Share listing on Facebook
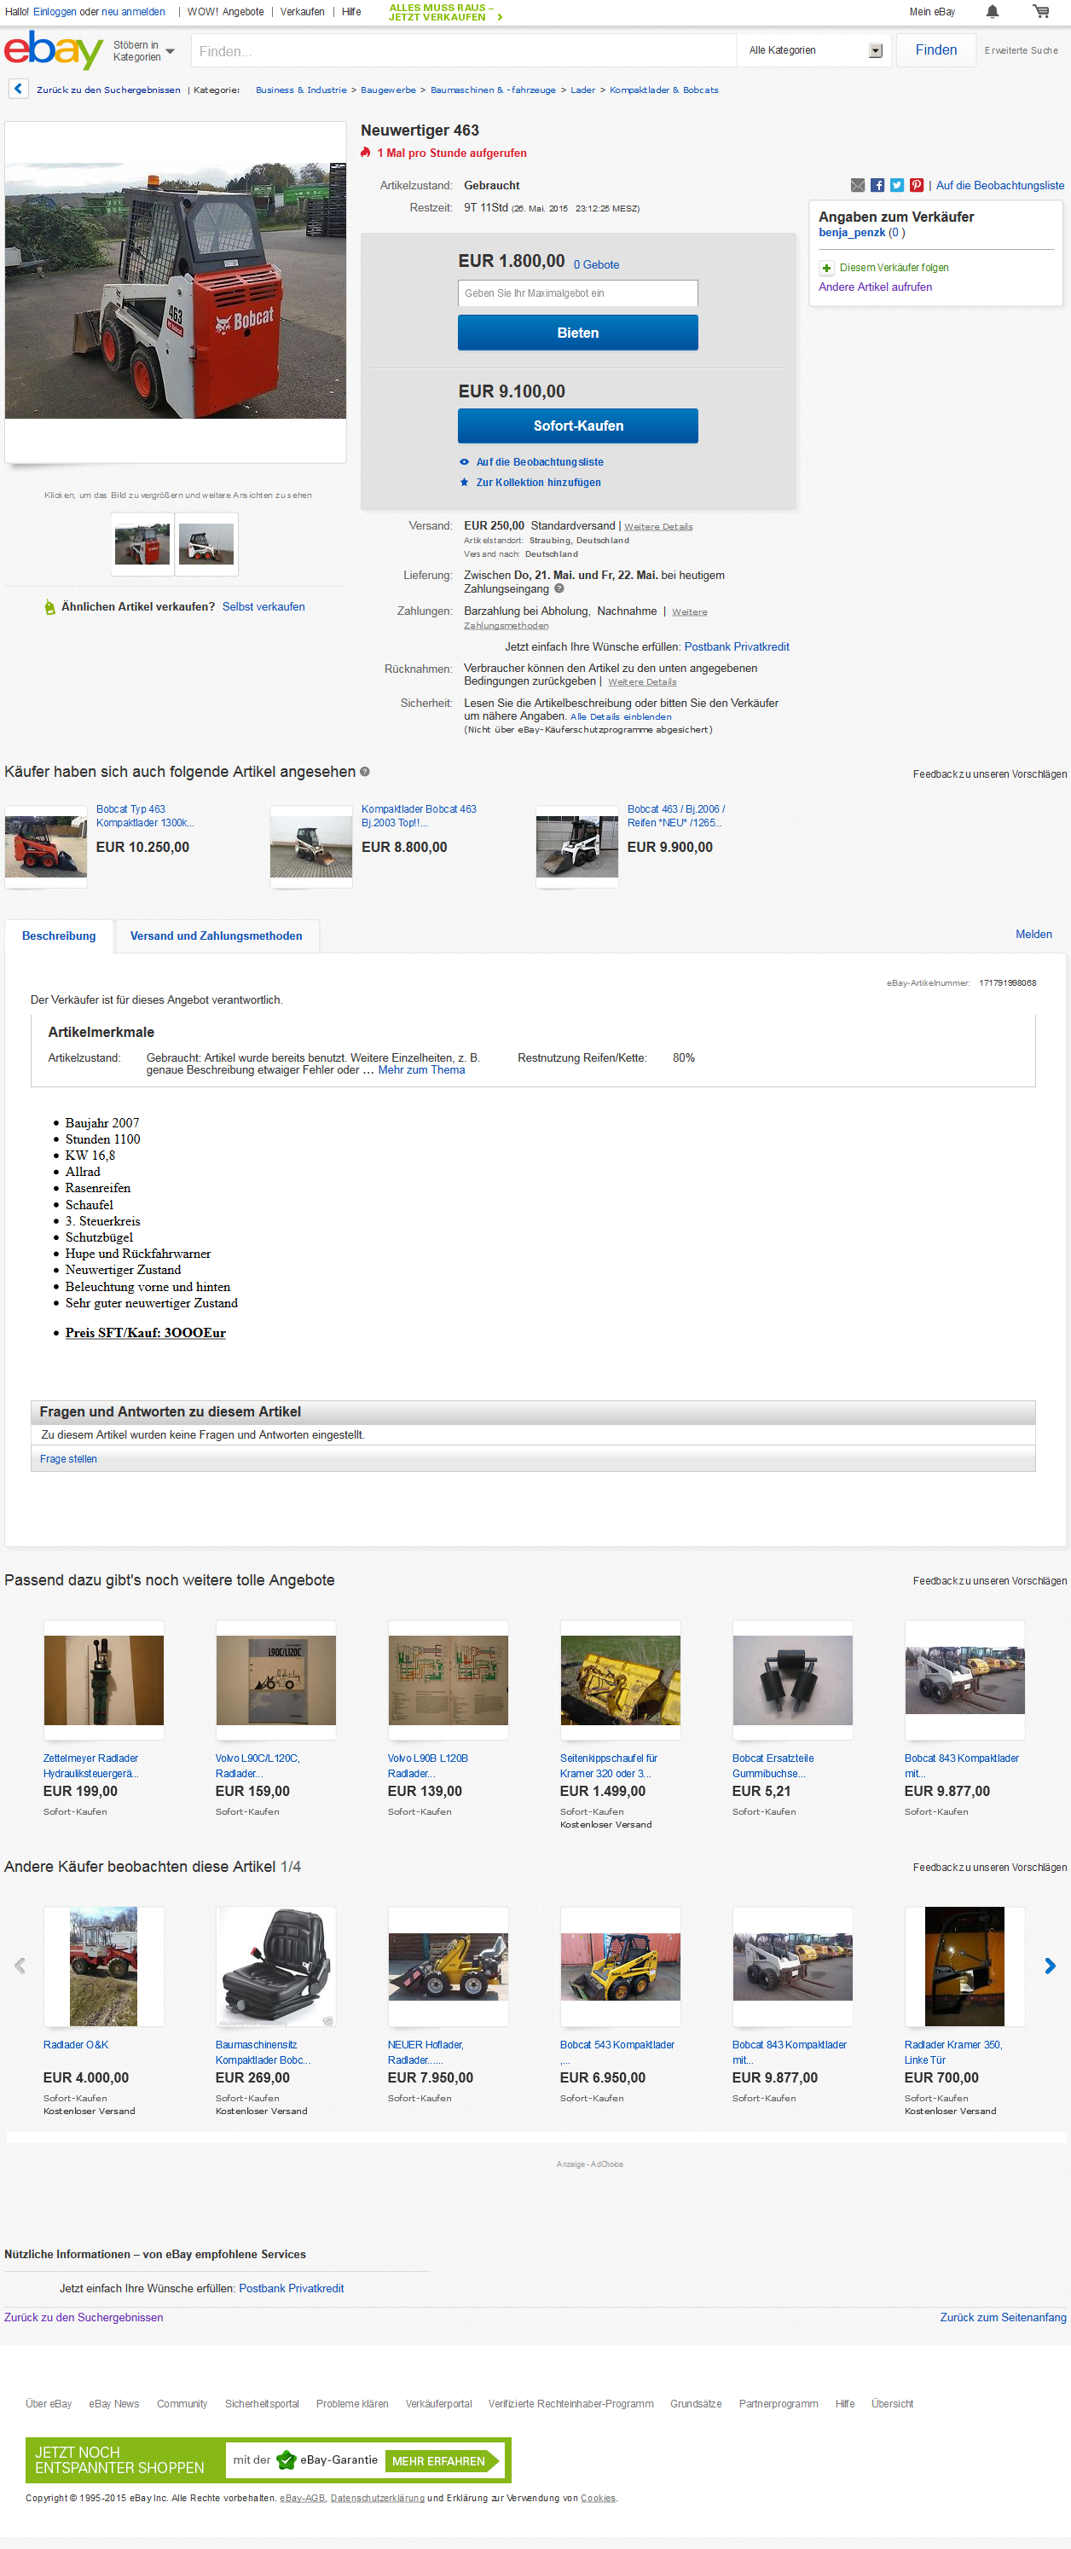The image size is (1071, 2549). (877, 185)
